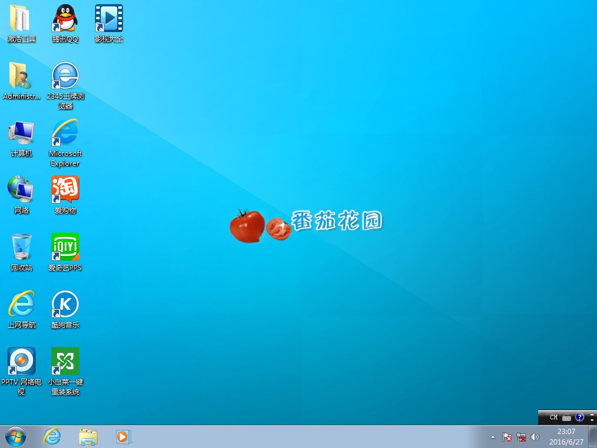The image size is (597, 448).
Task: Select the 酷狗音乐 Kugou music icon
Action: click(65, 304)
